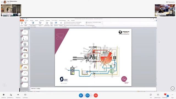Screen dimensions: 176x99
Task: Click the slide notes field
Action: pyautogui.click(x=93, y=89)
